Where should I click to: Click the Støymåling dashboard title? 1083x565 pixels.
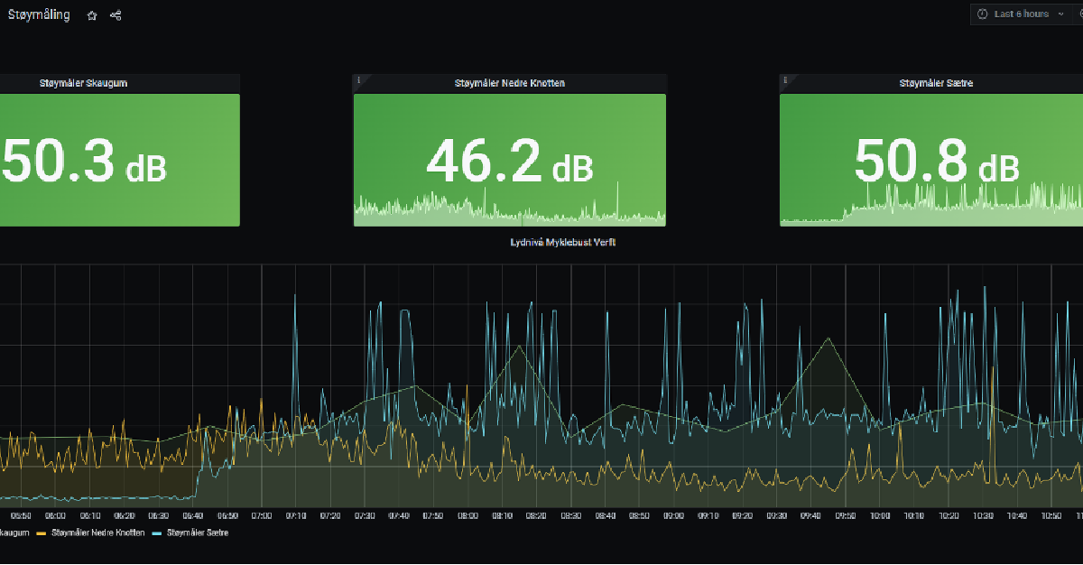pos(39,14)
